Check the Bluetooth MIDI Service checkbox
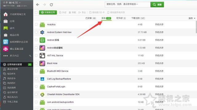The height and width of the screenshot is (110, 197). click(x=36, y=71)
